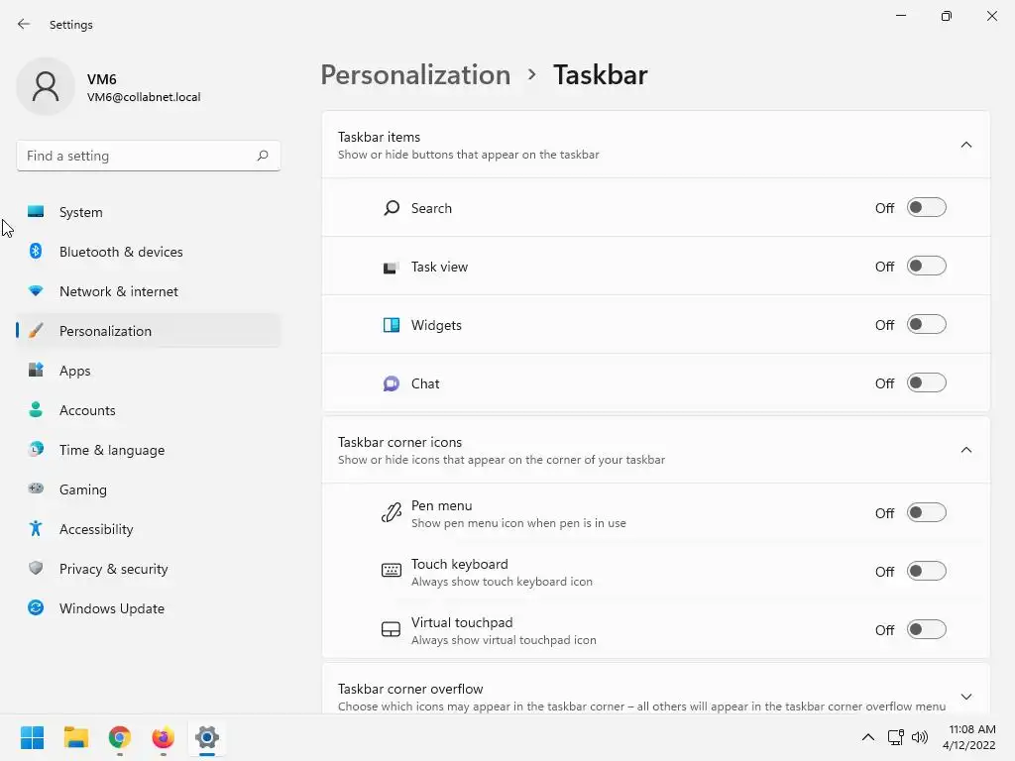This screenshot has width=1015, height=761.
Task: Open Privacy & security settings
Action: pos(149,569)
